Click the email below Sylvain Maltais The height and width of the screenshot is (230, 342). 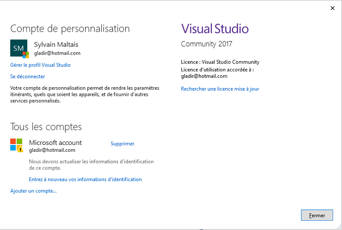[57, 53]
